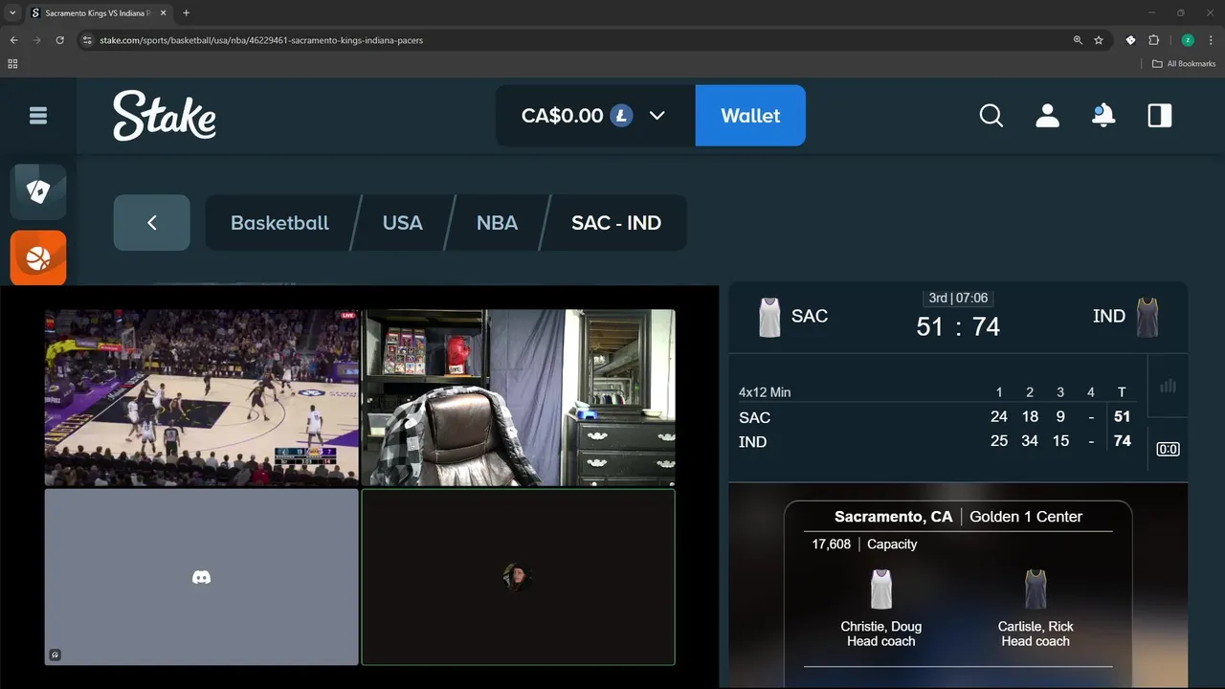
Task: Open the Extensions puzzle icon
Action: (1153, 40)
